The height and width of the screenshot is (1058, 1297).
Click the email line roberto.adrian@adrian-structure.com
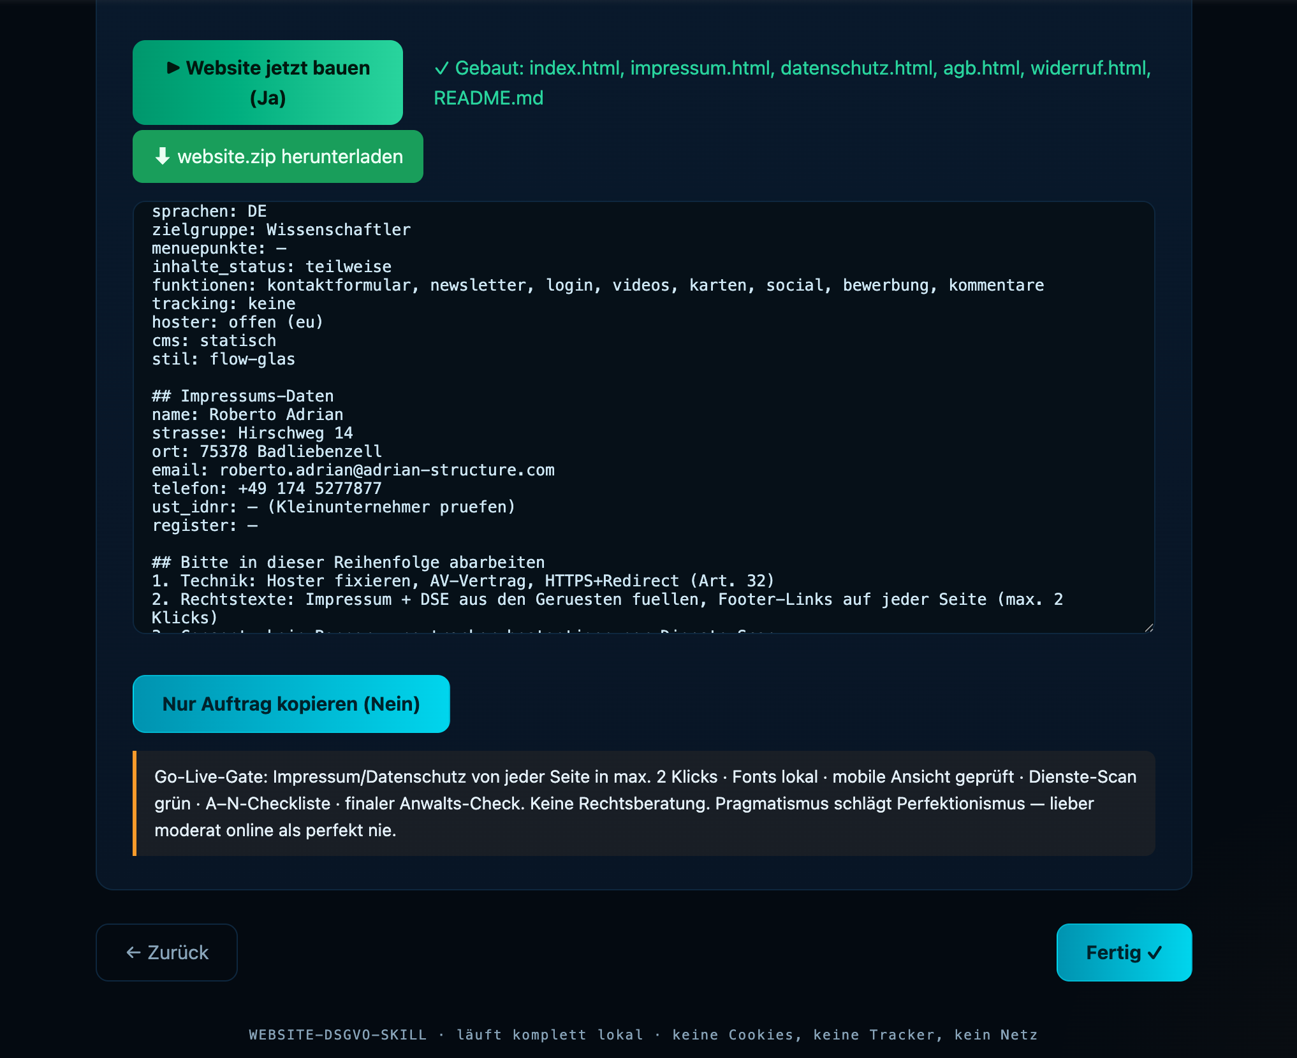tap(353, 470)
